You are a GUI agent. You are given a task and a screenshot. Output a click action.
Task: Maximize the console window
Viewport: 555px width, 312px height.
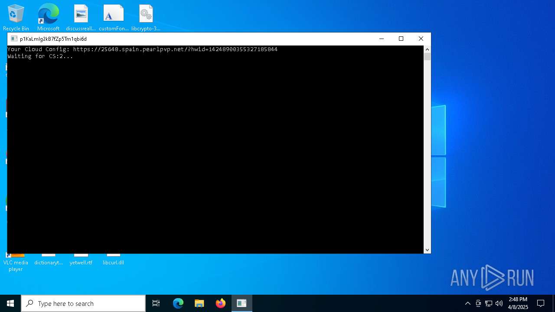tap(401, 39)
